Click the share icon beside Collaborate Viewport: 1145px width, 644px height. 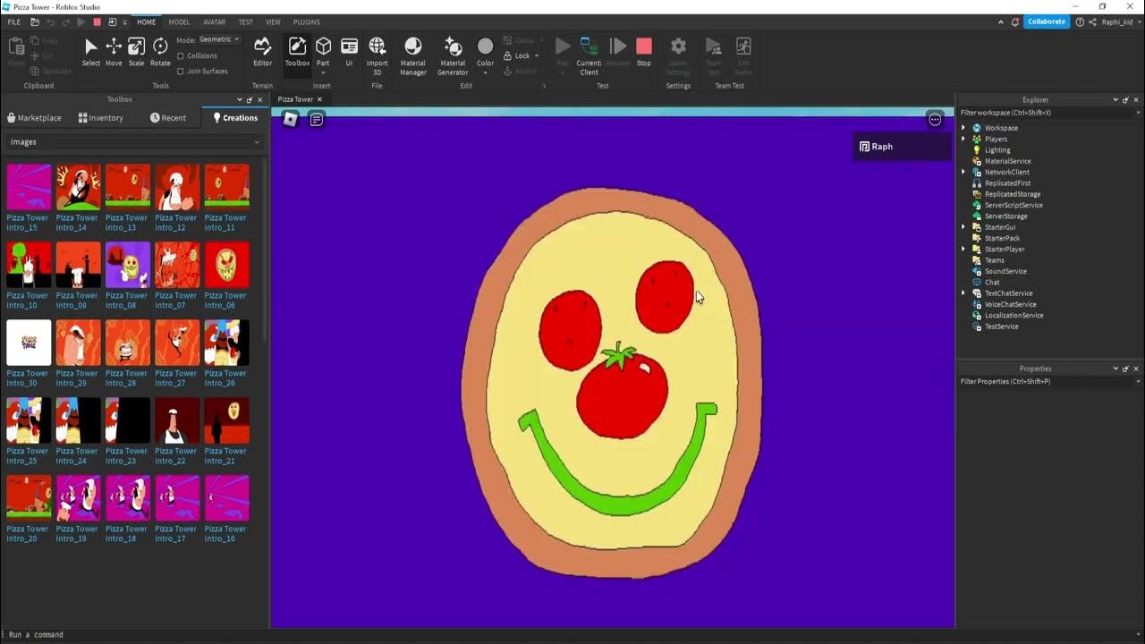(1092, 21)
